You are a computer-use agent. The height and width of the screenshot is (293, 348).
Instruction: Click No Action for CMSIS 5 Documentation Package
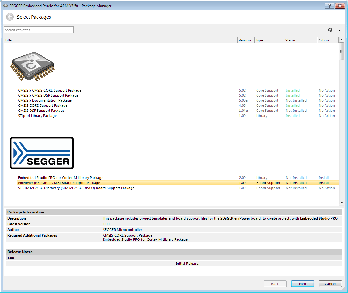pyautogui.click(x=327, y=100)
